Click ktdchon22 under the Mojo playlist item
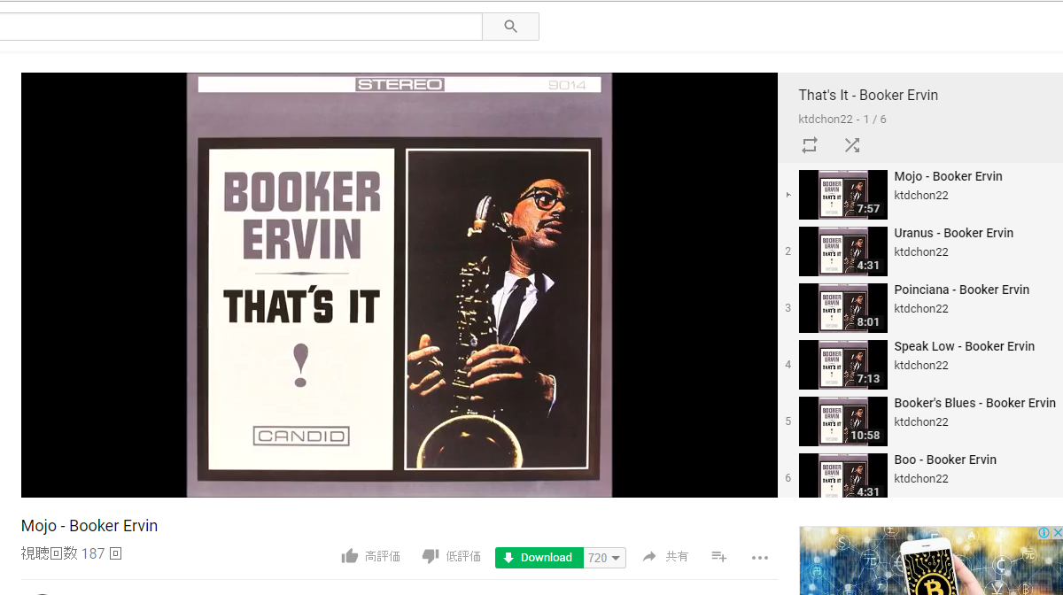 click(x=921, y=195)
